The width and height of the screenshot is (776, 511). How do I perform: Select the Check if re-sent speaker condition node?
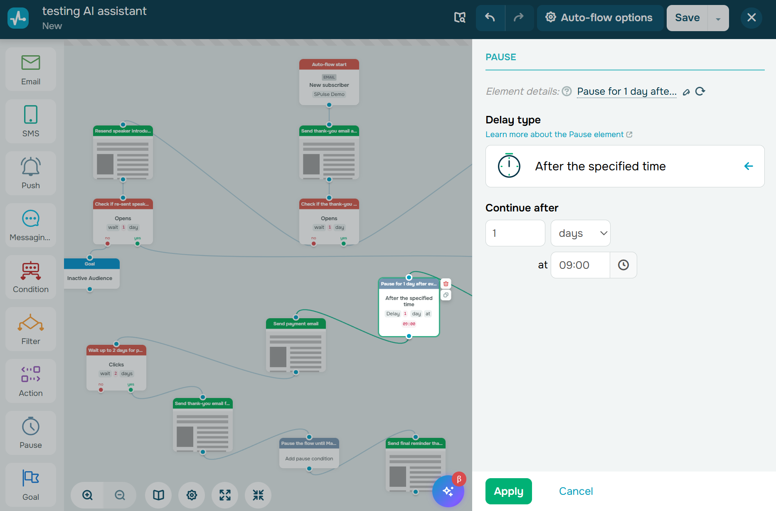[x=123, y=221]
